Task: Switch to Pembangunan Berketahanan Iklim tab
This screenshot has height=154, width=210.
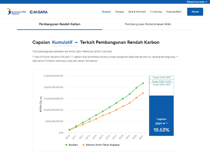Action: 148,24
